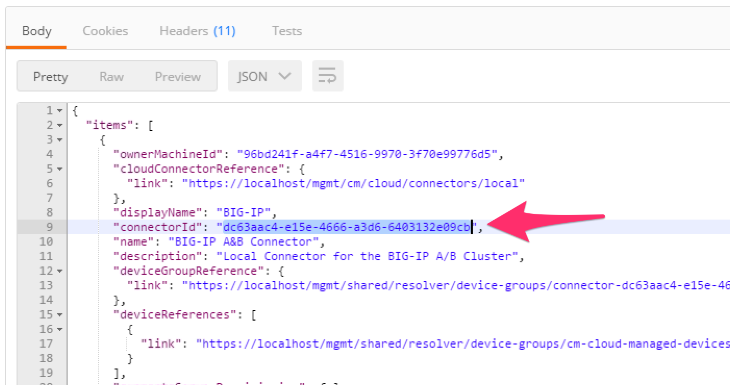Click the "displayName" key
The height and width of the screenshot is (385, 730).
click(x=158, y=213)
